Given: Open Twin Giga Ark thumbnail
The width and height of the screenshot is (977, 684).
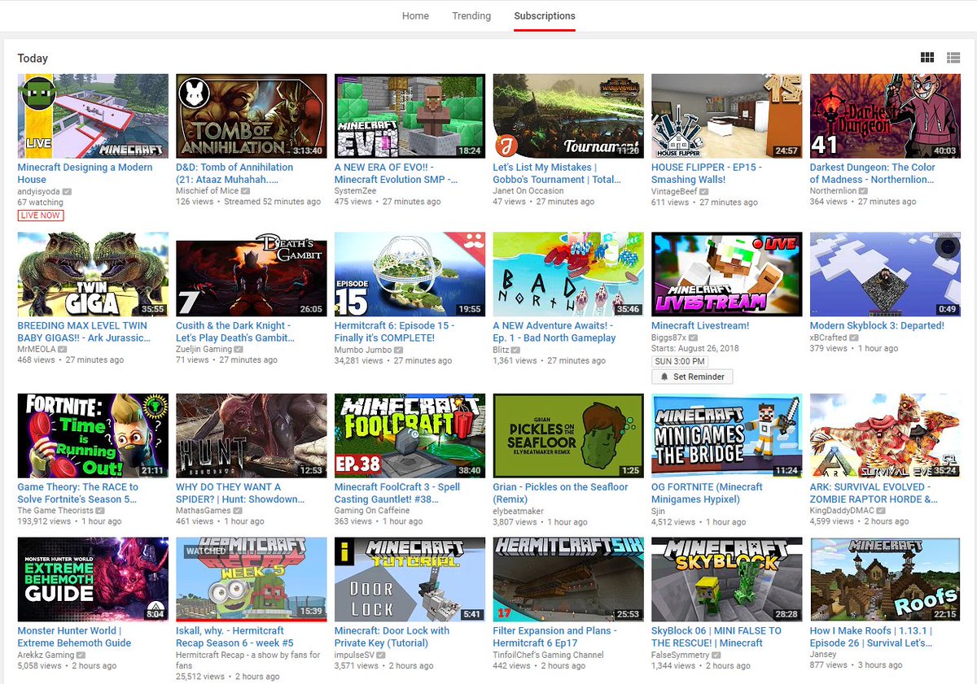Looking at the screenshot, I should tap(93, 275).
